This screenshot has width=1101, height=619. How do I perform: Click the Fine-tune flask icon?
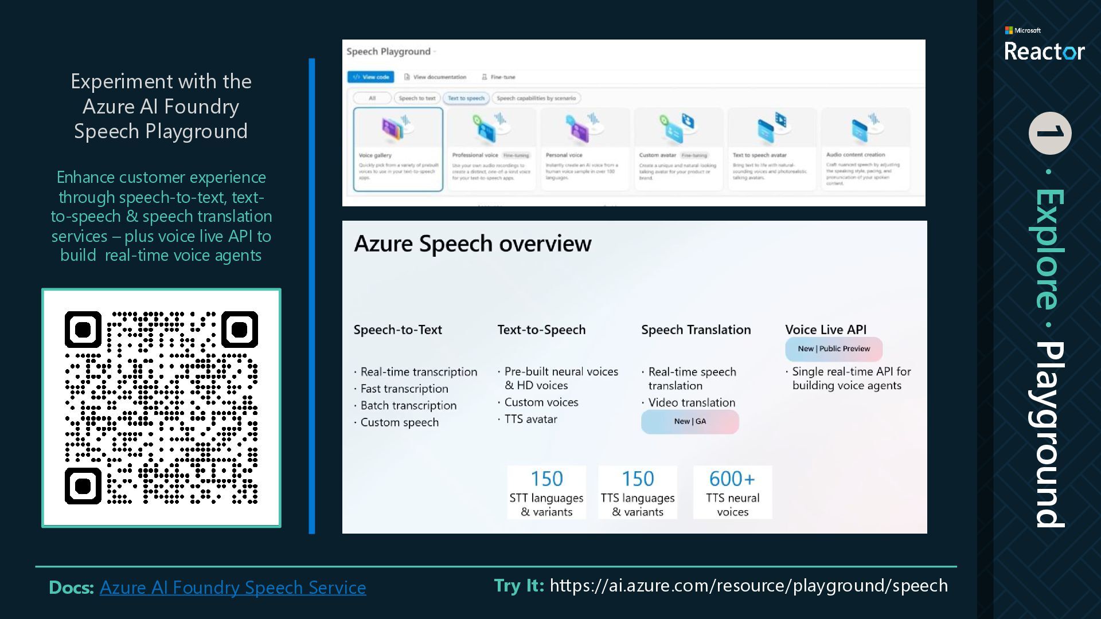(484, 77)
